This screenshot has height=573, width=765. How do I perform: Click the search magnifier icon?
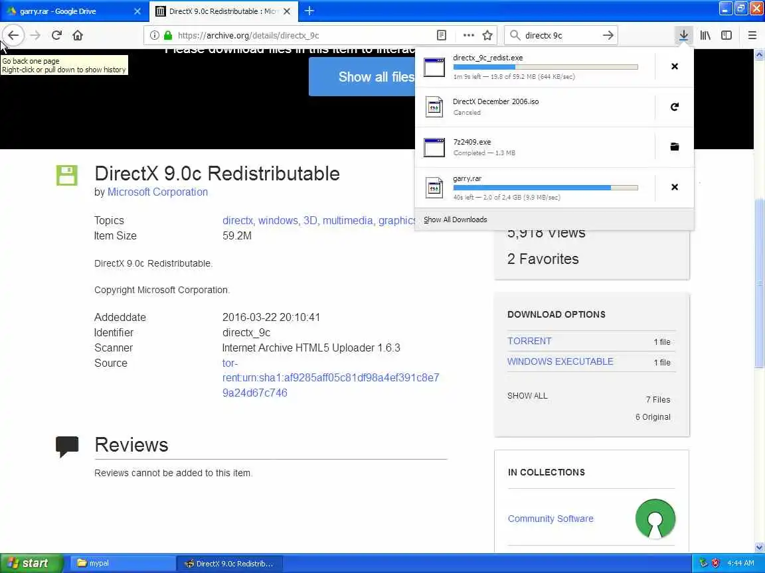(x=515, y=35)
